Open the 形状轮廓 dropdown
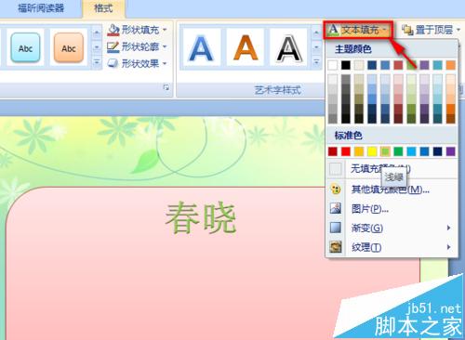This screenshot has width=465, height=340. coord(138,46)
